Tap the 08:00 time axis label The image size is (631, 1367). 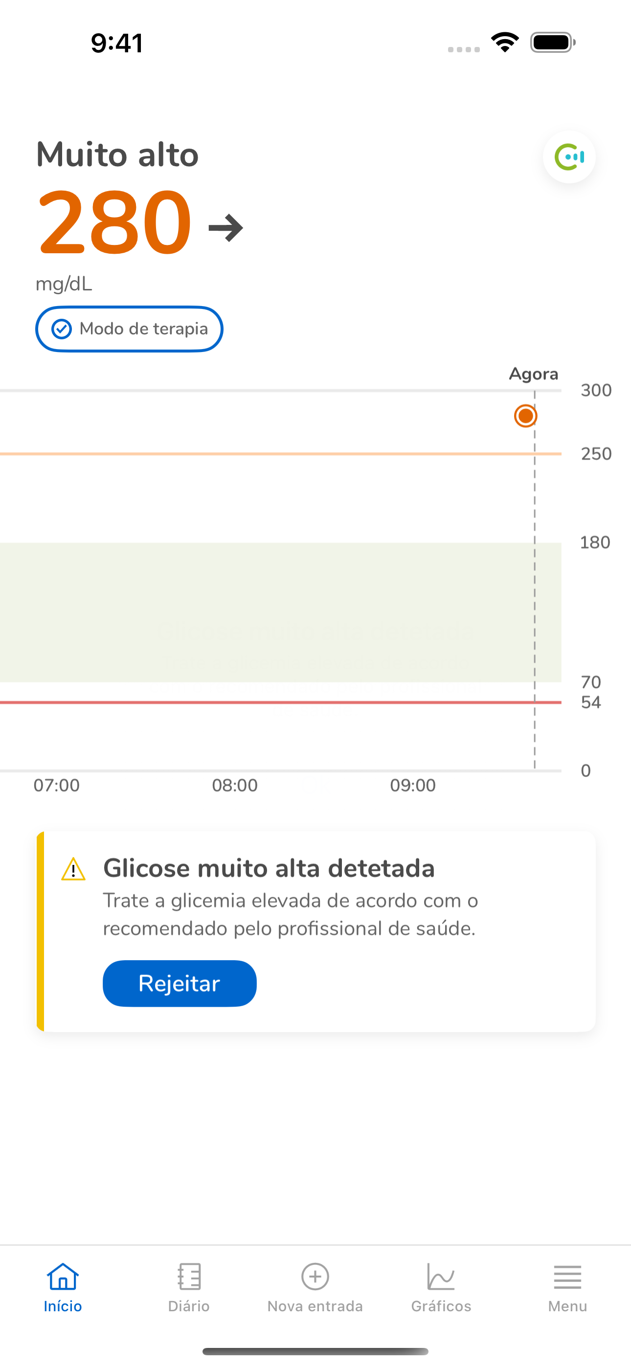[x=235, y=785]
